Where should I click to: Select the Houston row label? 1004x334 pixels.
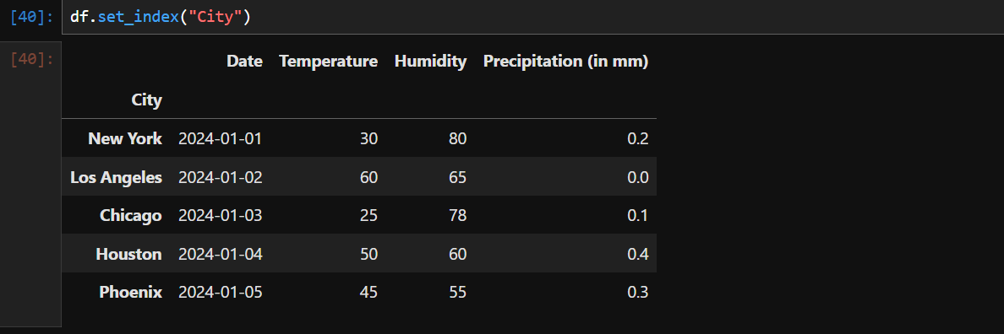coord(128,254)
